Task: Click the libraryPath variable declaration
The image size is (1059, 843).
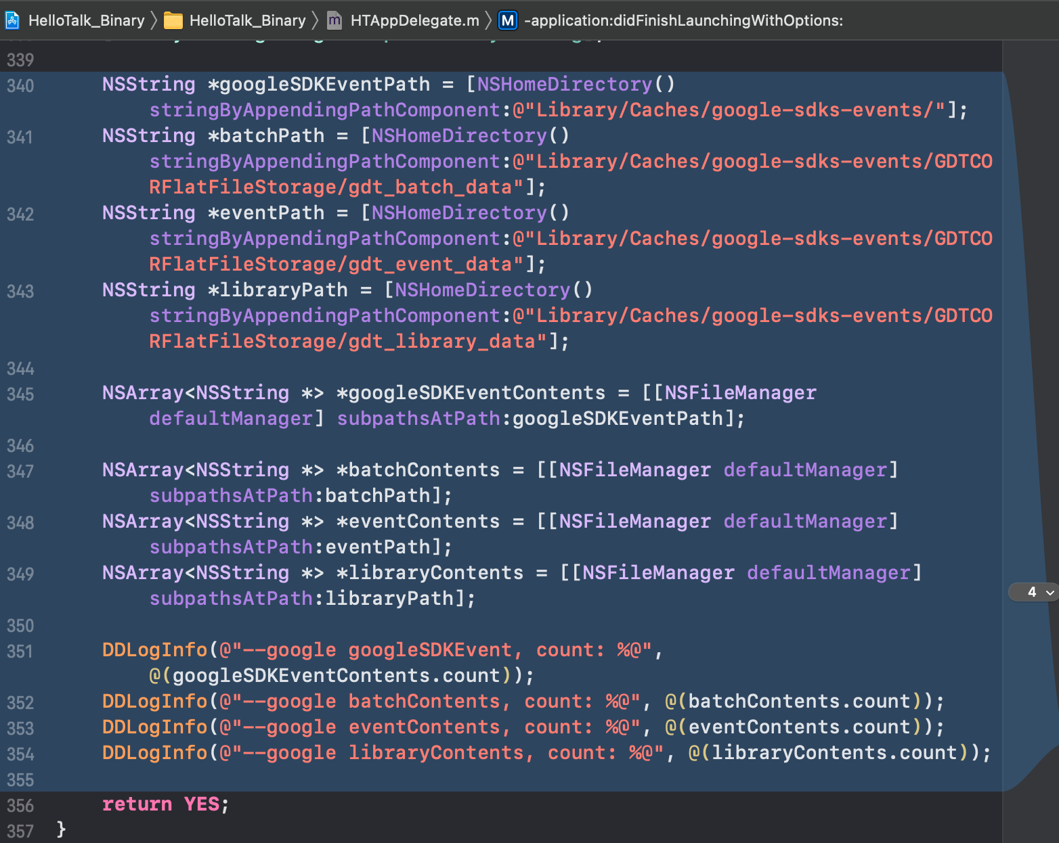Action: pyautogui.click(x=283, y=290)
